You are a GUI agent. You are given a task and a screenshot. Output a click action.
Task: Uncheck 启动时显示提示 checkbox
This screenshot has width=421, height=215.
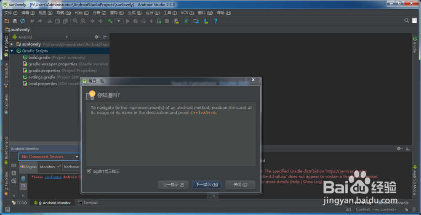[x=89, y=171]
